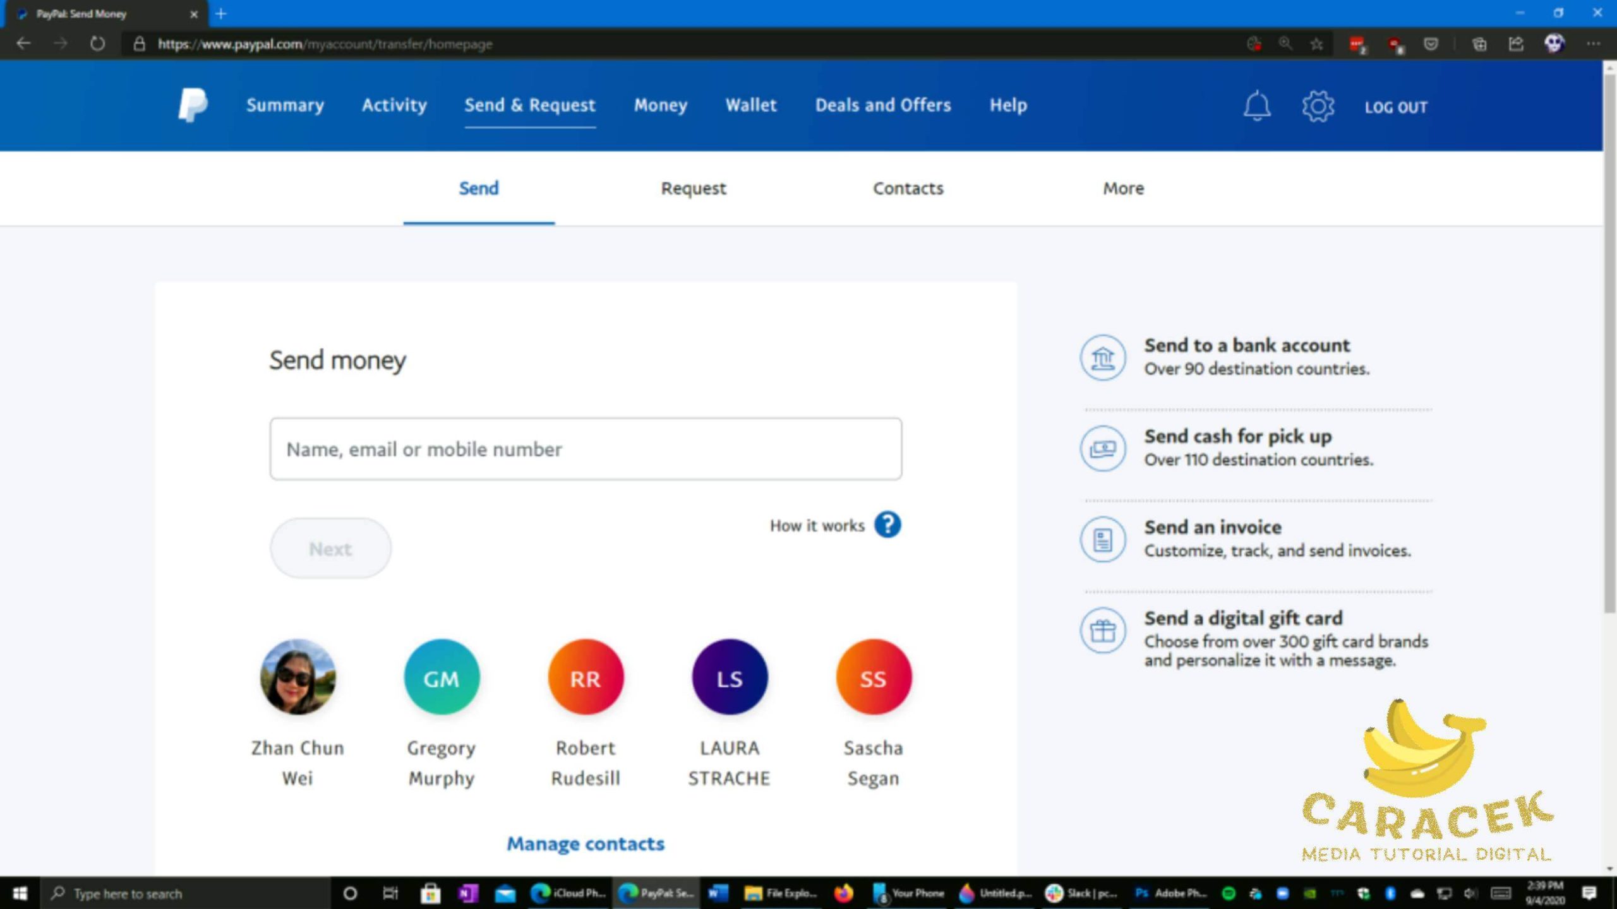
Task: Click the Spotify icon in the system tray
Action: coord(1229,893)
